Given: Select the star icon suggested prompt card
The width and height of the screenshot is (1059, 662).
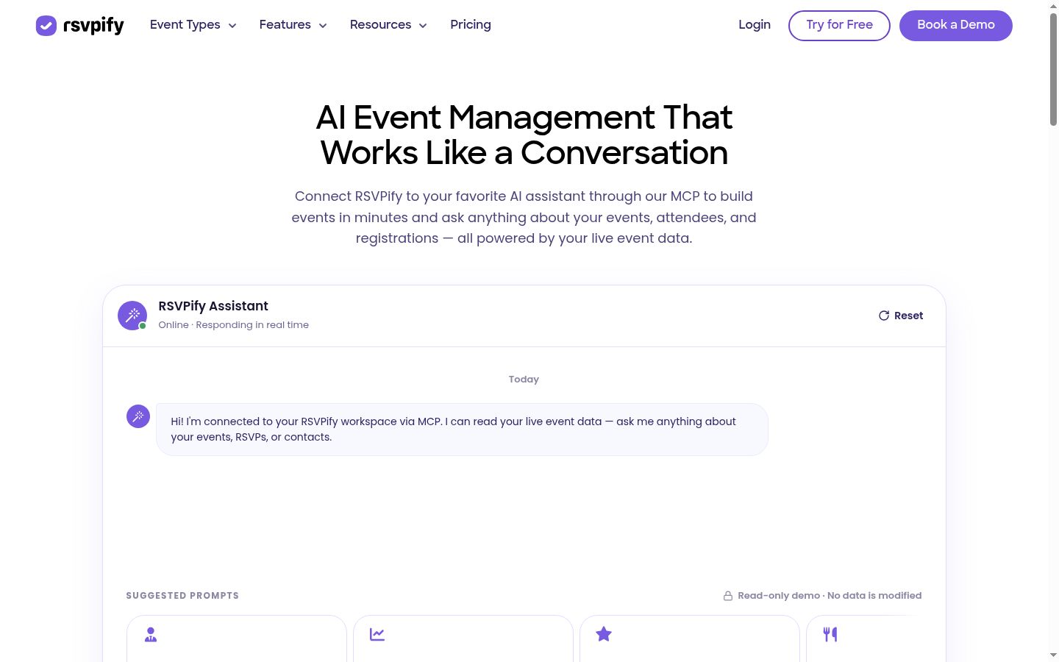Looking at the screenshot, I should (x=690, y=638).
